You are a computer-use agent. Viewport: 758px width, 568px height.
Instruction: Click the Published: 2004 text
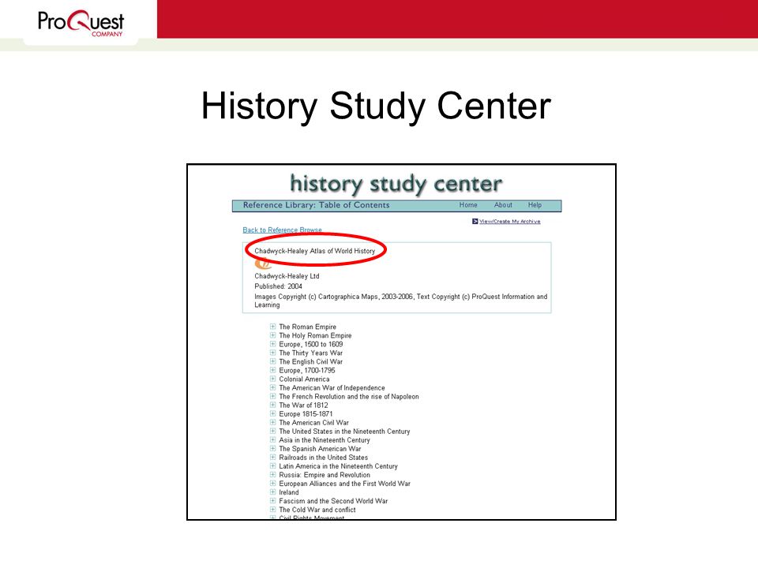[278, 286]
